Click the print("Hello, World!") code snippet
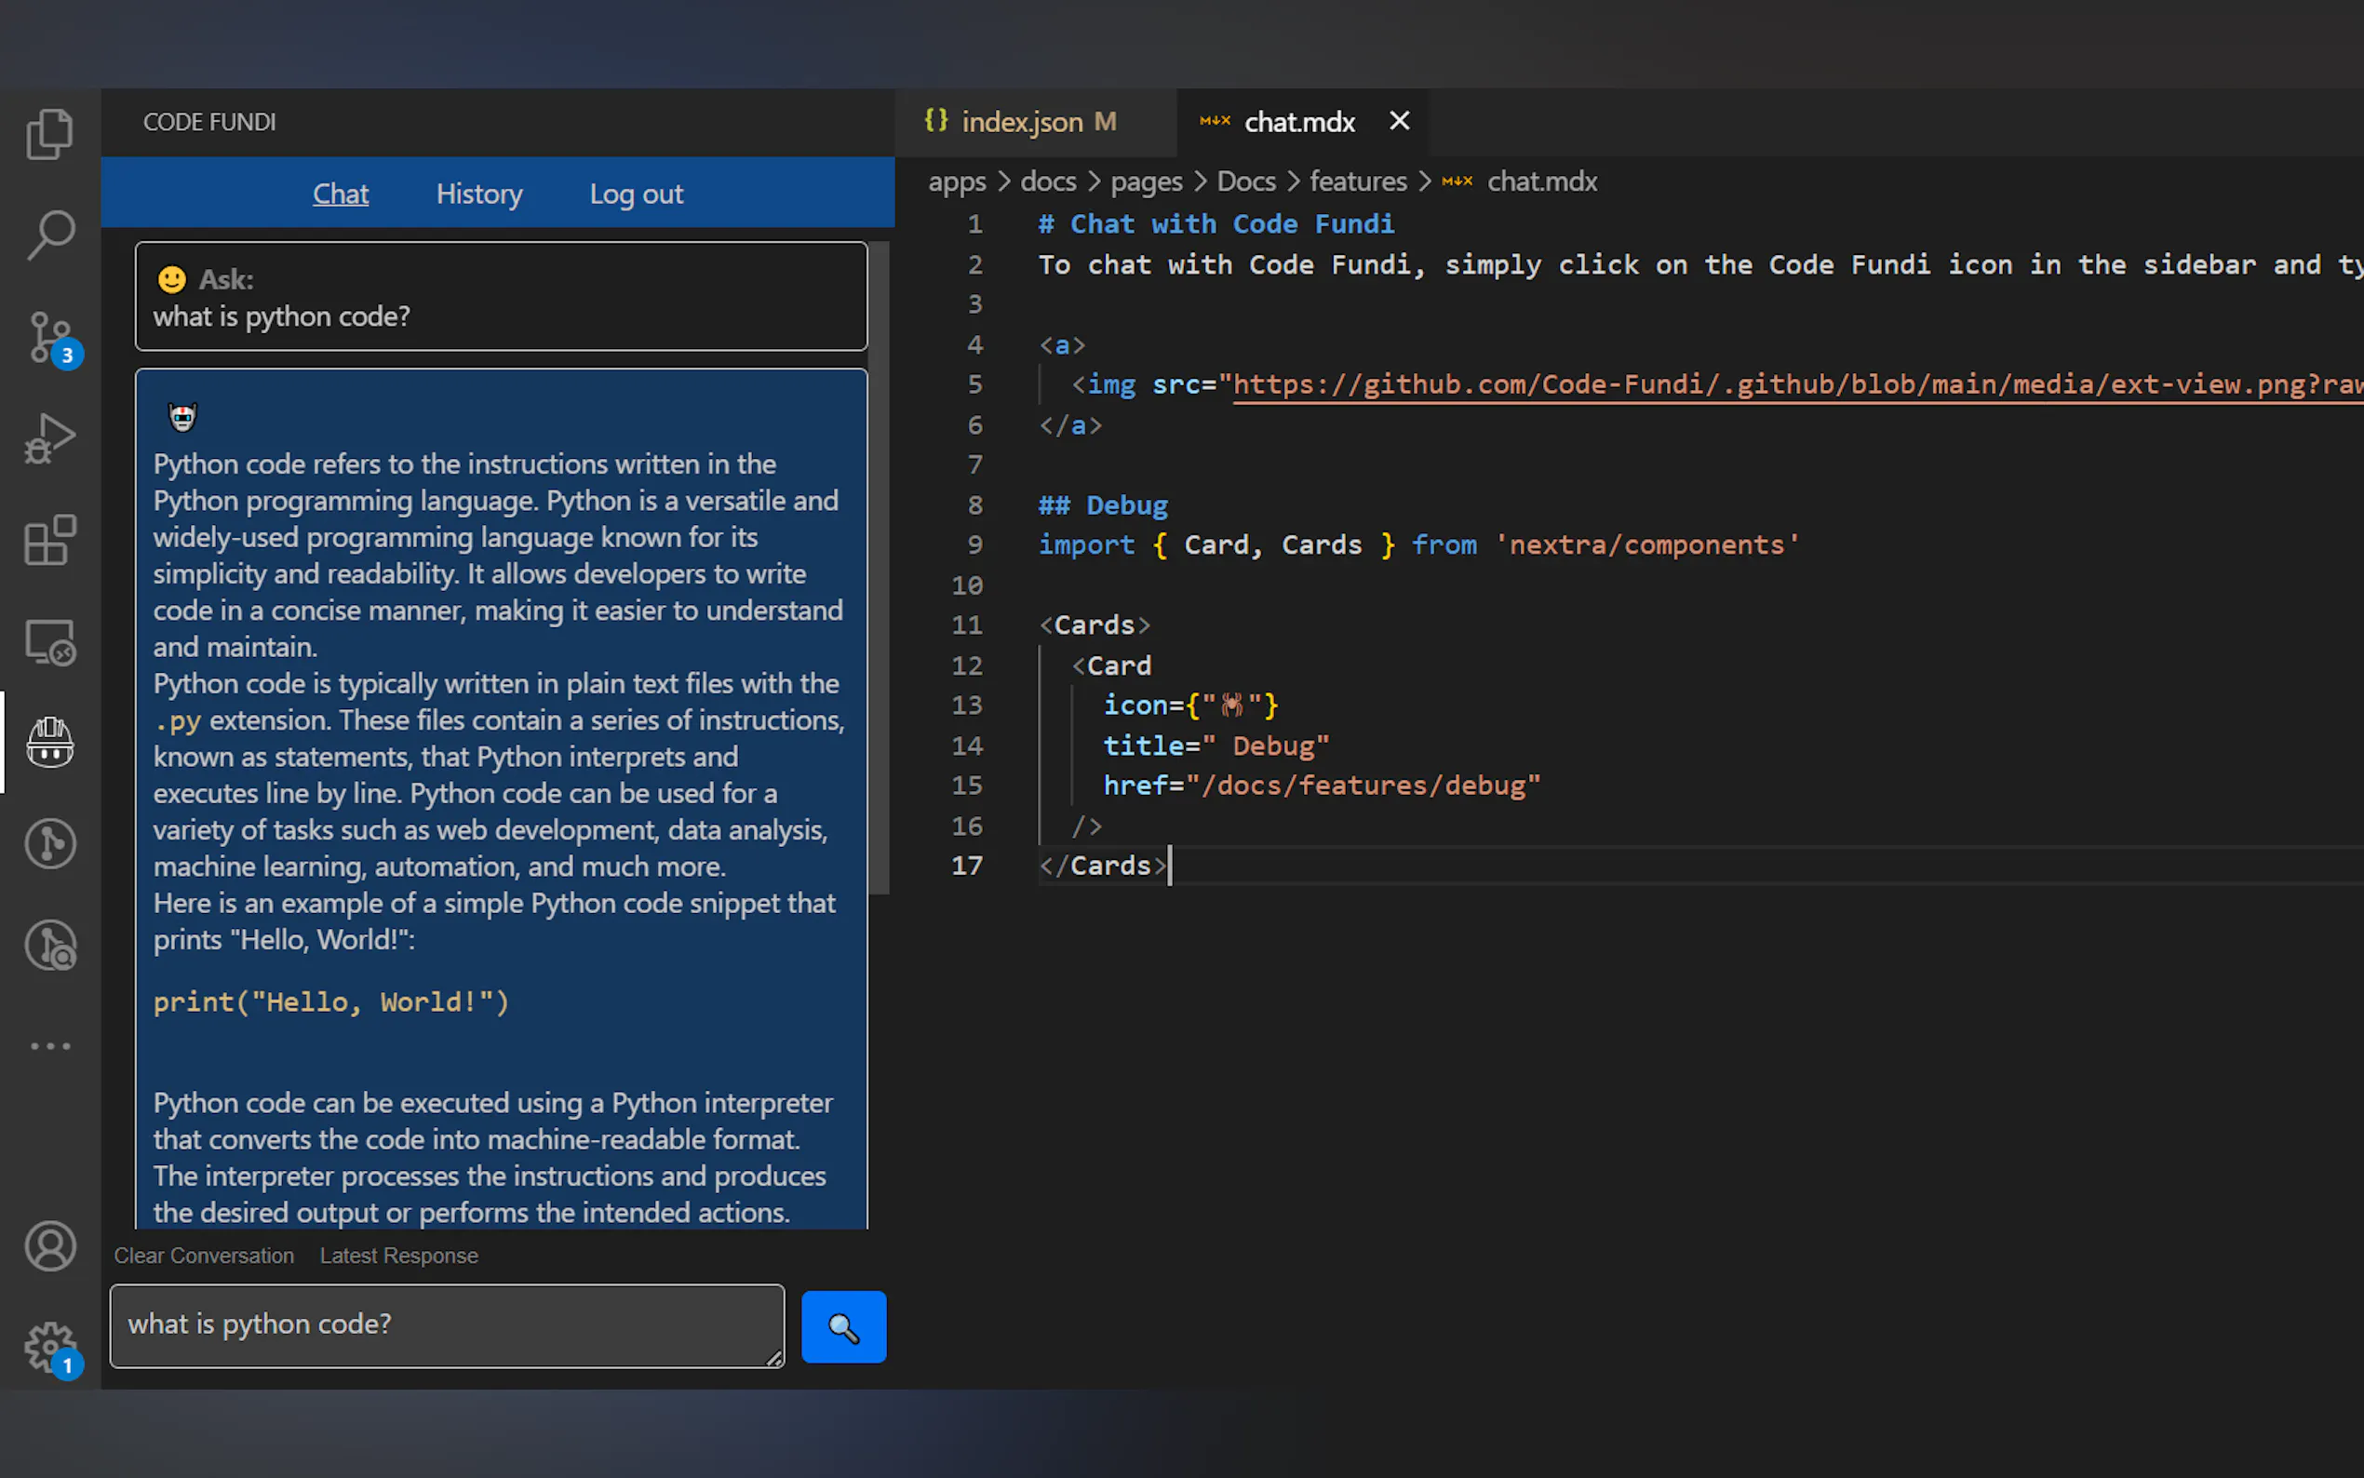2364x1478 pixels. [331, 1002]
